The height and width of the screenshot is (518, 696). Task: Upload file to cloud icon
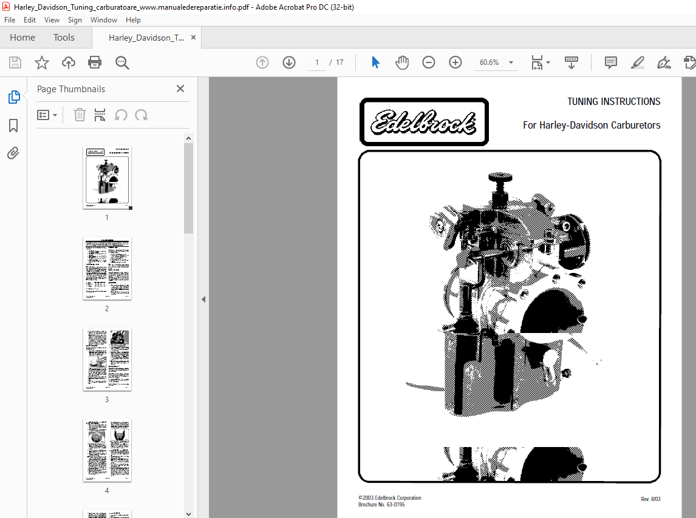(69, 62)
